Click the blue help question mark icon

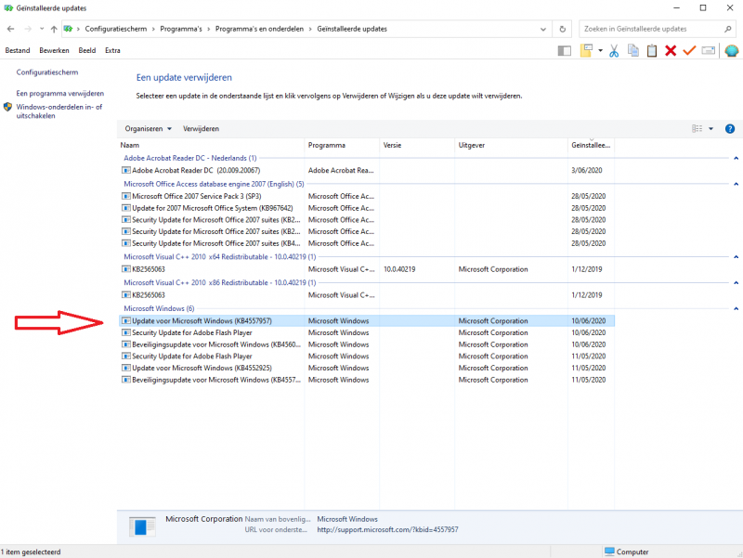tap(730, 128)
